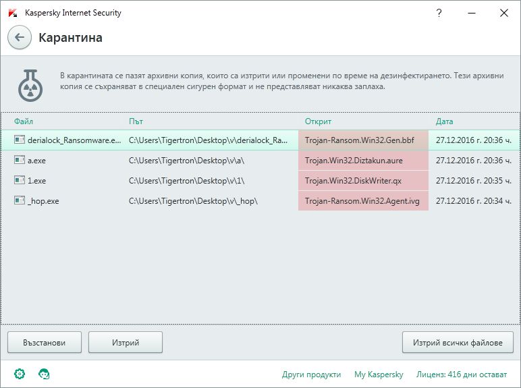Click path C:\Users\Tigertron\Desktop\v\1\
Image resolution: width=521 pixels, height=388 pixels.
(x=186, y=181)
